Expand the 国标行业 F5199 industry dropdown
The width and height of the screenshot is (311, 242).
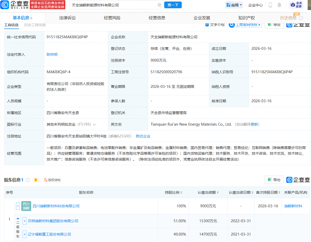coord(94,124)
